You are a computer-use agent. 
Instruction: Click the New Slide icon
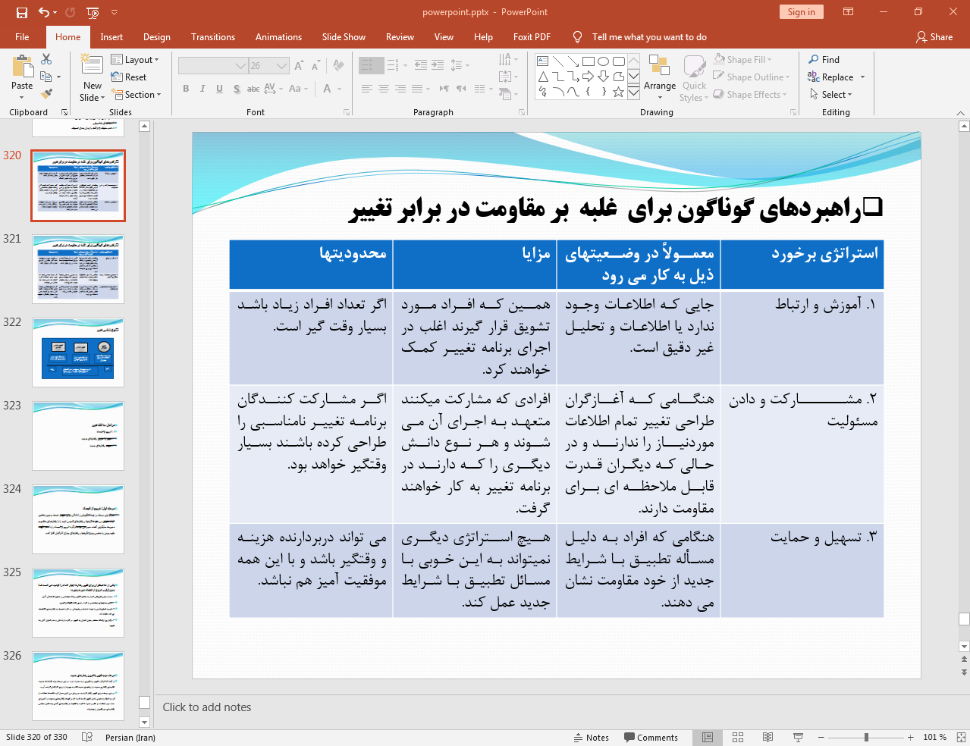(x=92, y=65)
